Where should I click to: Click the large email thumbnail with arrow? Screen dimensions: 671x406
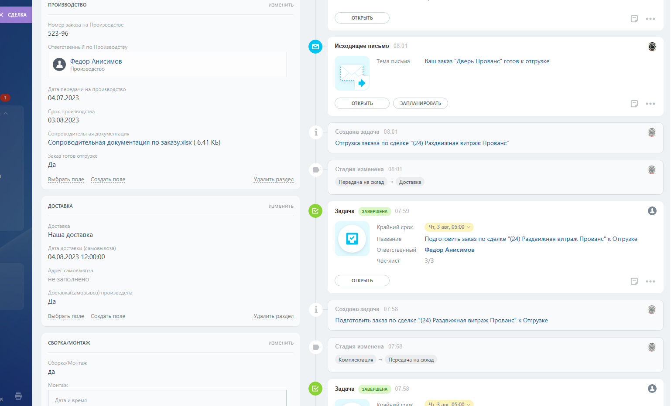pos(352,73)
